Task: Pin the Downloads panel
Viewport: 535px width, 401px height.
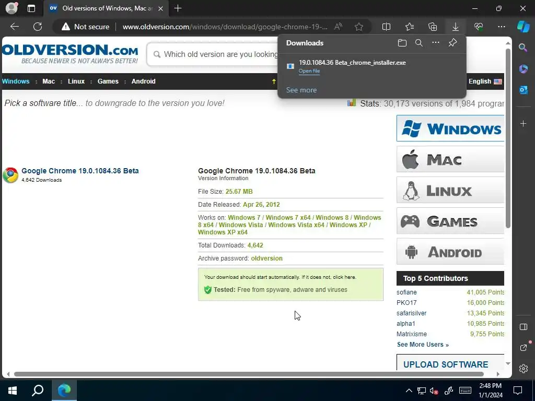Action: click(x=452, y=43)
